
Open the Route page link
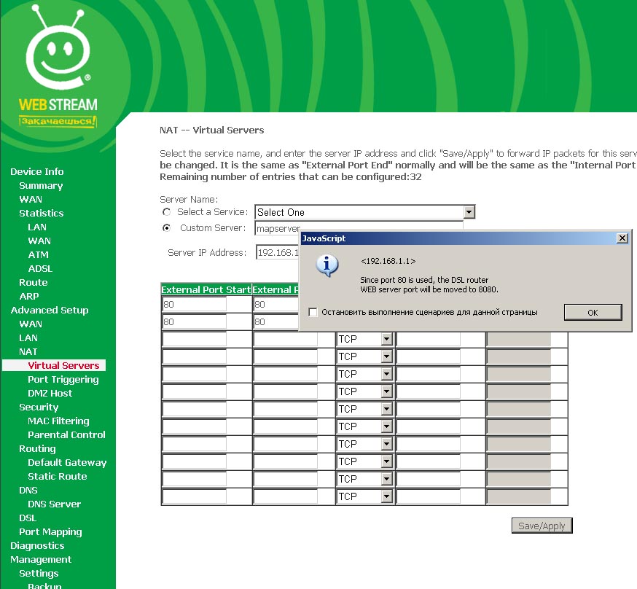[34, 282]
